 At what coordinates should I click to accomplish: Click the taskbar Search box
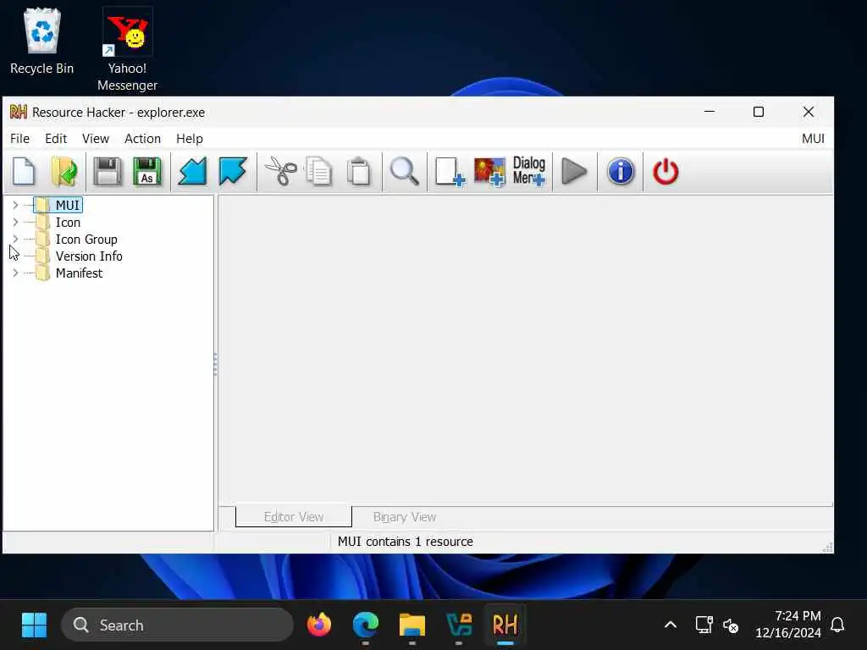pos(177,625)
